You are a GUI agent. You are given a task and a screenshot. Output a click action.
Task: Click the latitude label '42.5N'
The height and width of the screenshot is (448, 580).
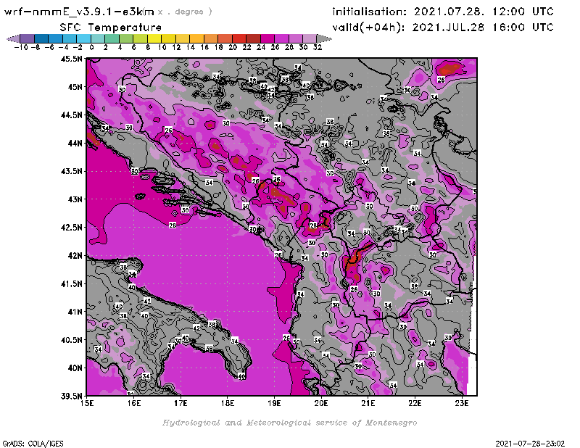[x=72, y=228]
